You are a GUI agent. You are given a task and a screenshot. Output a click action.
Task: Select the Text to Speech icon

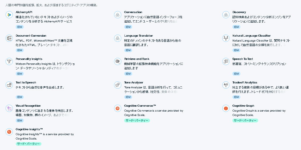click(9, 85)
